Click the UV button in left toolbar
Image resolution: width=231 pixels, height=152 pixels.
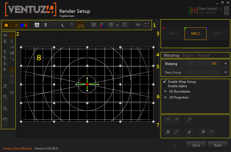tap(12, 92)
